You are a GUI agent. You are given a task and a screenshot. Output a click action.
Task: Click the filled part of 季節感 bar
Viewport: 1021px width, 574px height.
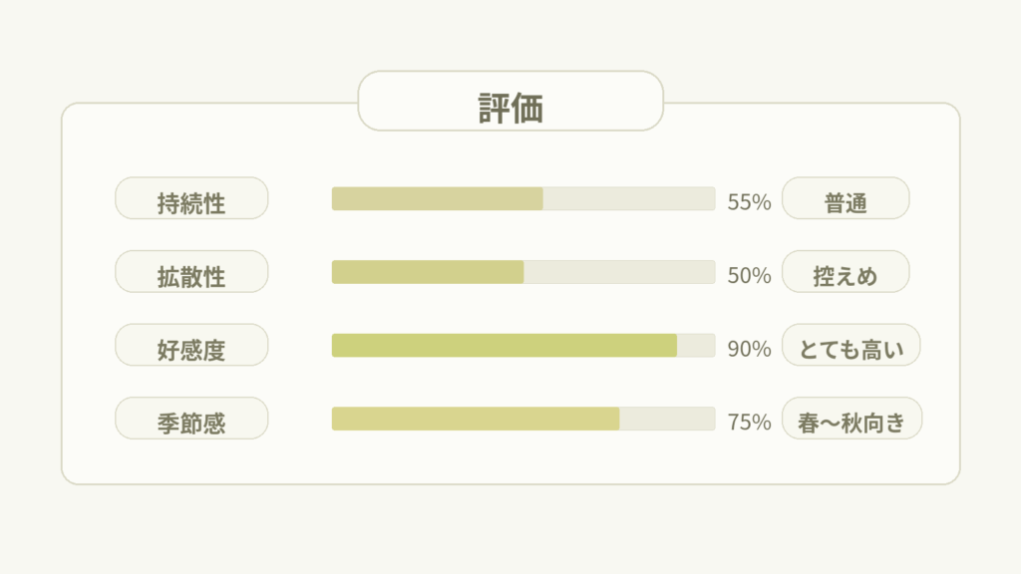pyautogui.click(x=475, y=419)
